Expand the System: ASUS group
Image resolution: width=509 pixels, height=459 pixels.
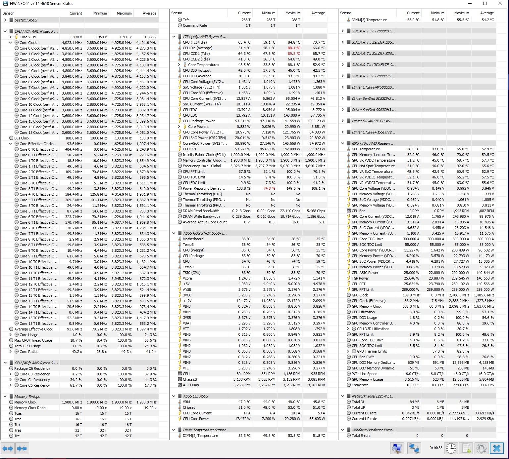[x=5, y=20]
